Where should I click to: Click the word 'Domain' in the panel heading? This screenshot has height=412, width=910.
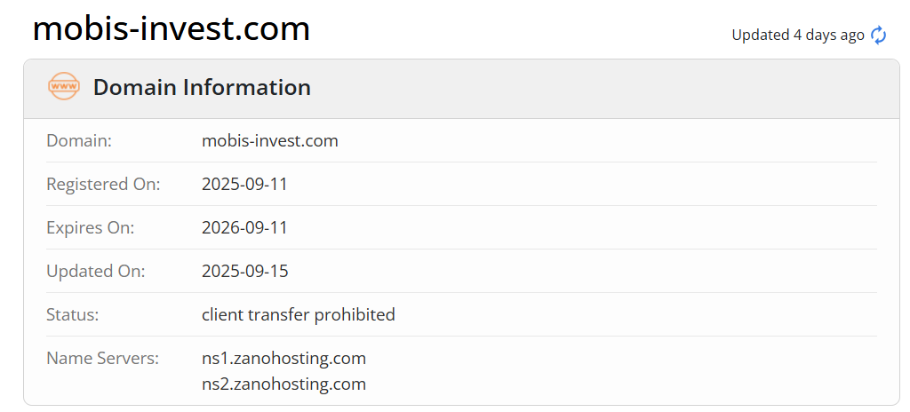(134, 87)
